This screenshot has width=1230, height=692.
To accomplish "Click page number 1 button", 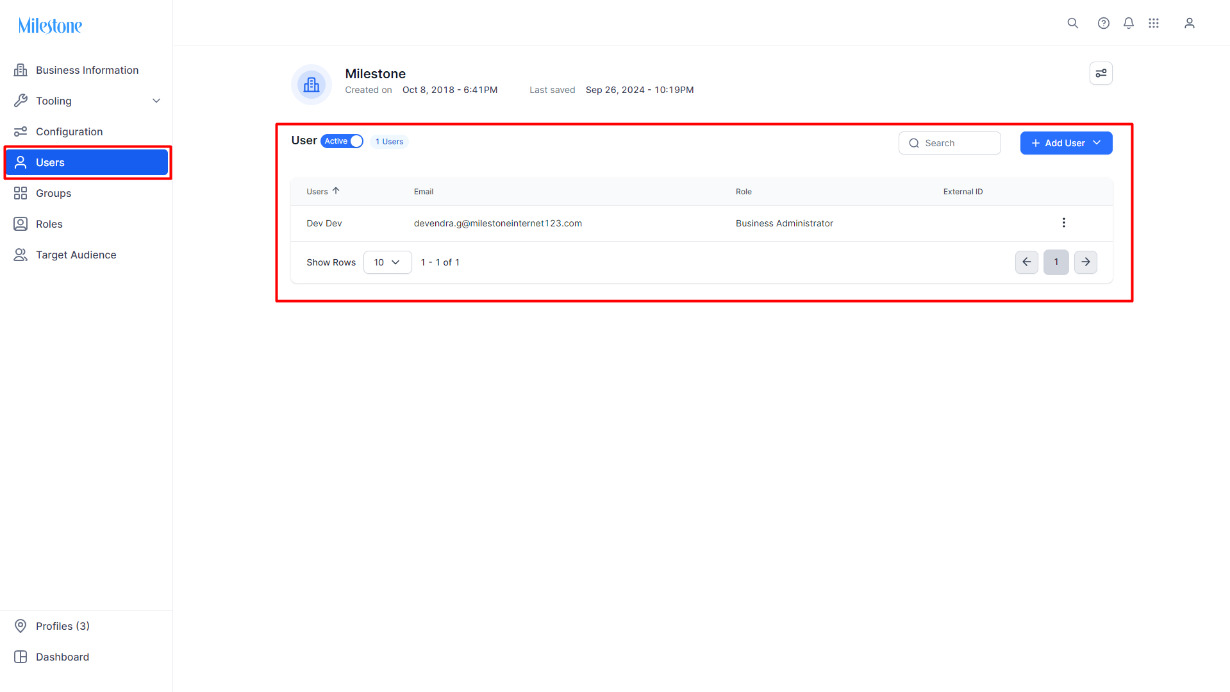I will click(1056, 262).
